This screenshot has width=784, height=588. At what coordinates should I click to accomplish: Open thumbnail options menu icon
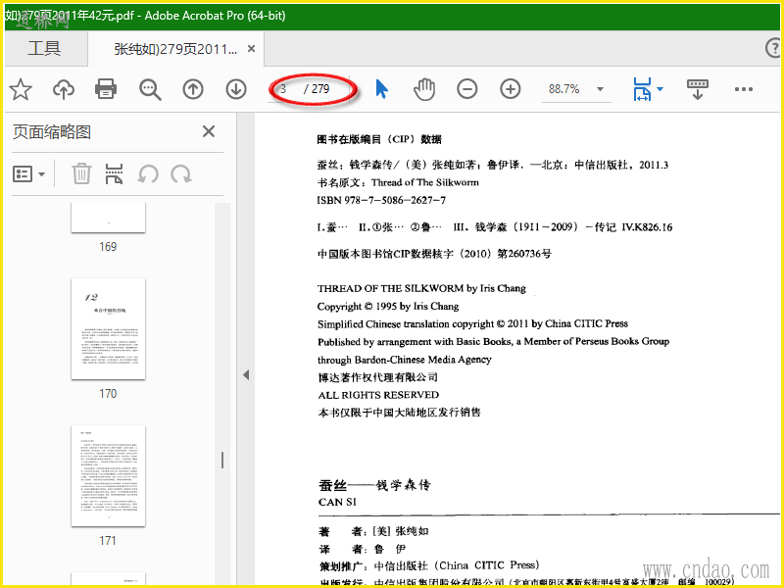point(23,174)
